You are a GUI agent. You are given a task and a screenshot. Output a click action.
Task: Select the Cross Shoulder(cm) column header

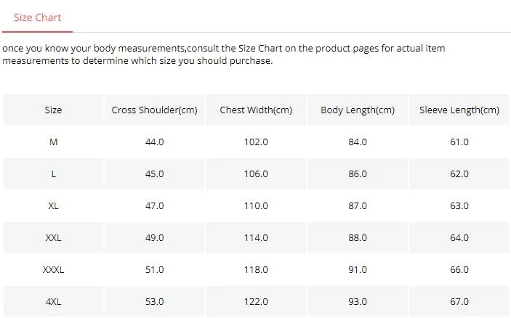154,110
